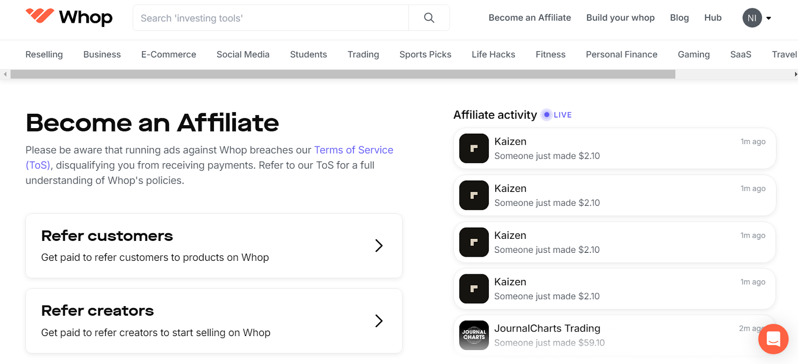Open the Terms of Service (ToS) link

coord(354,150)
